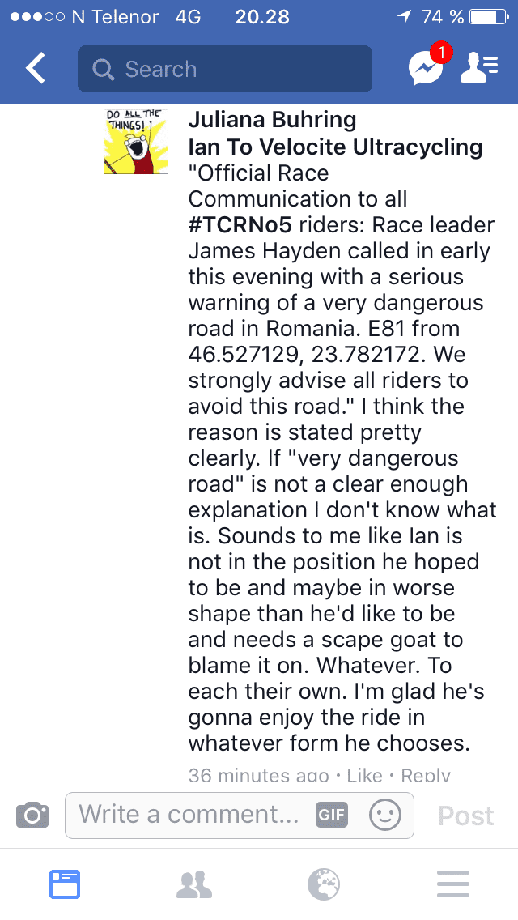
Task: Open Messenger with the unread badge
Action: pos(427,69)
